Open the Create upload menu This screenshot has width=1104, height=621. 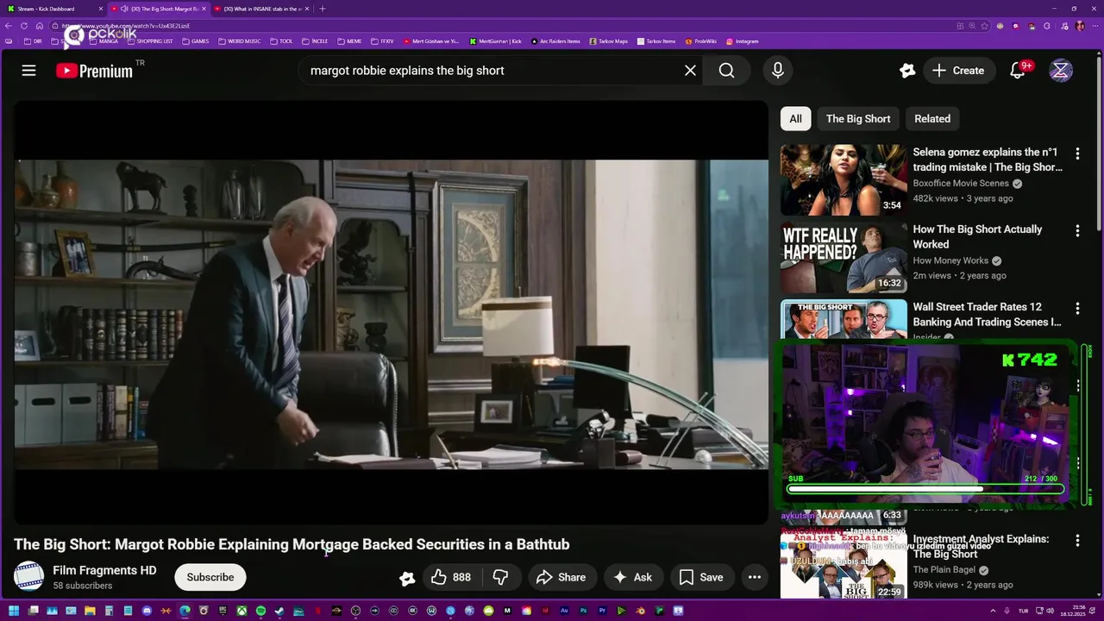tap(957, 71)
